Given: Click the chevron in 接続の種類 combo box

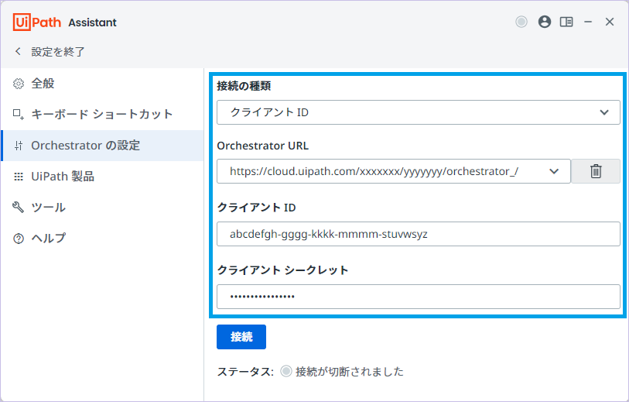Looking at the screenshot, I should click(604, 112).
